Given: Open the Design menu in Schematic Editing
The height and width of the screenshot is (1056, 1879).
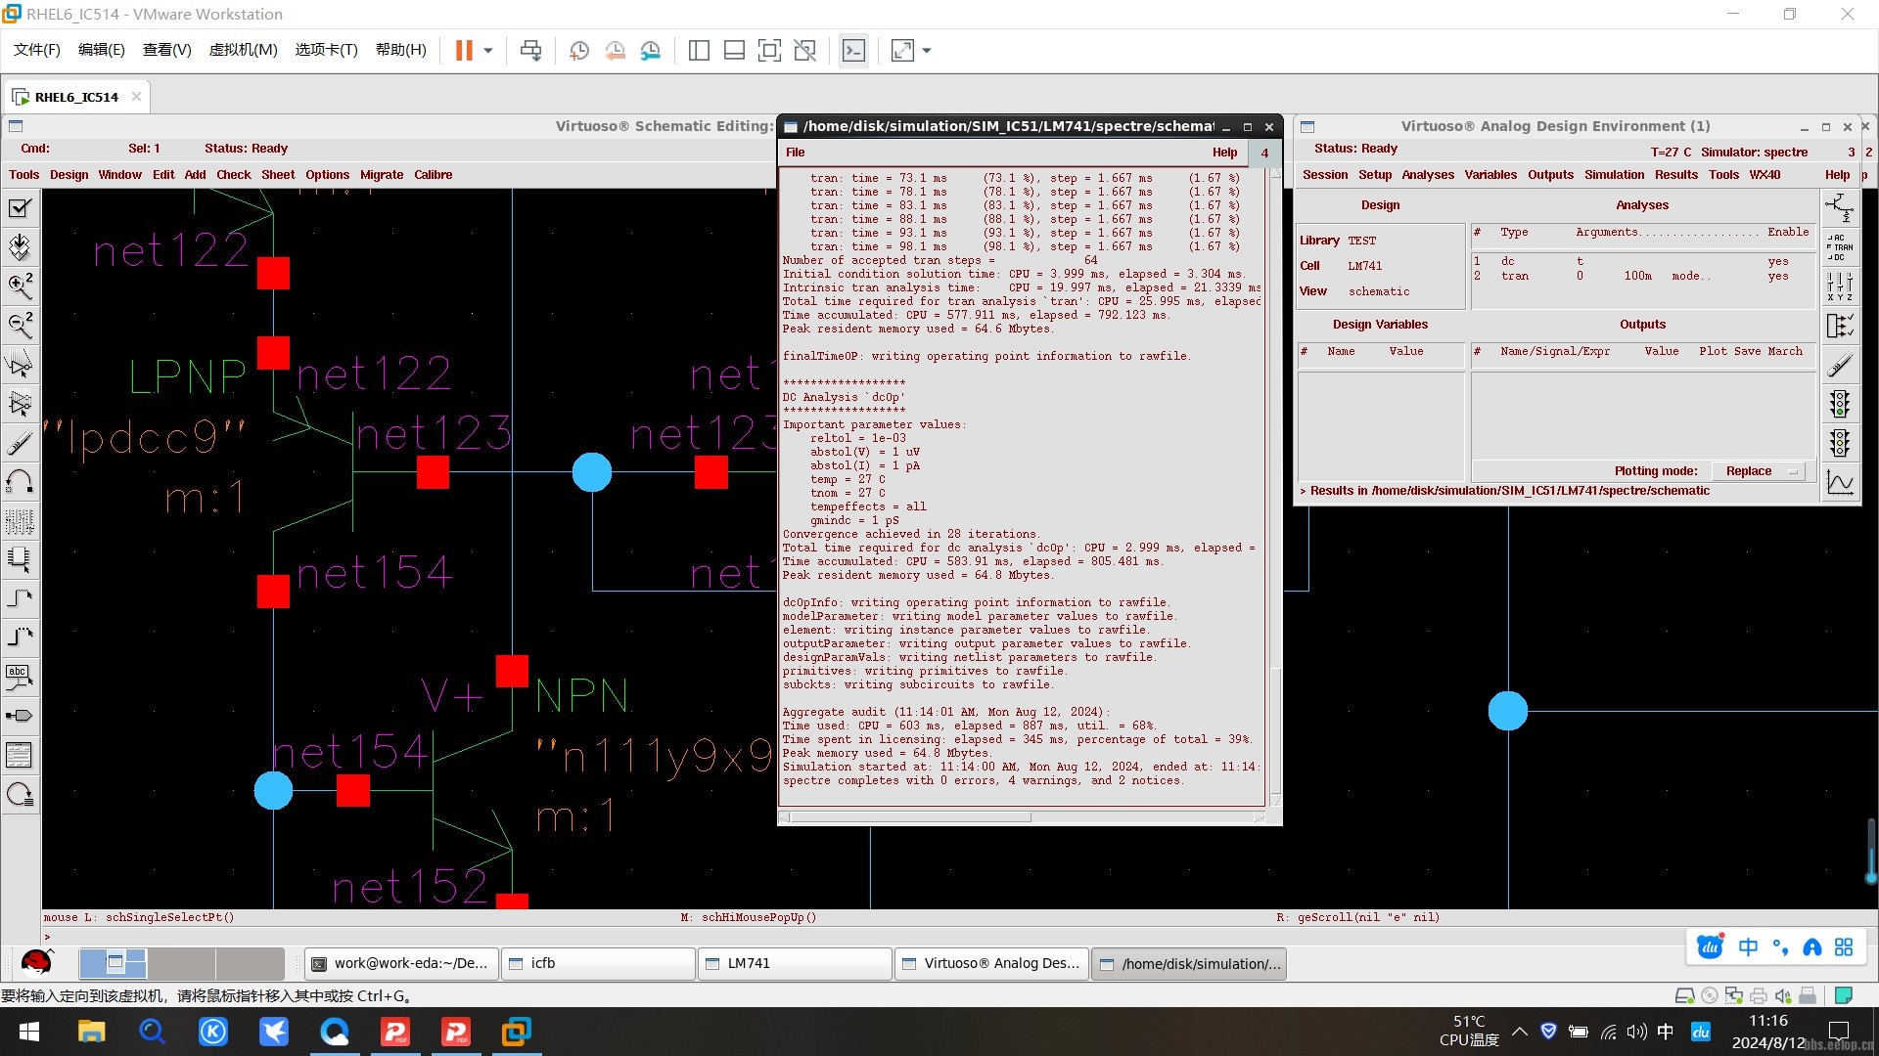Looking at the screenshot, I should [69, 175].
